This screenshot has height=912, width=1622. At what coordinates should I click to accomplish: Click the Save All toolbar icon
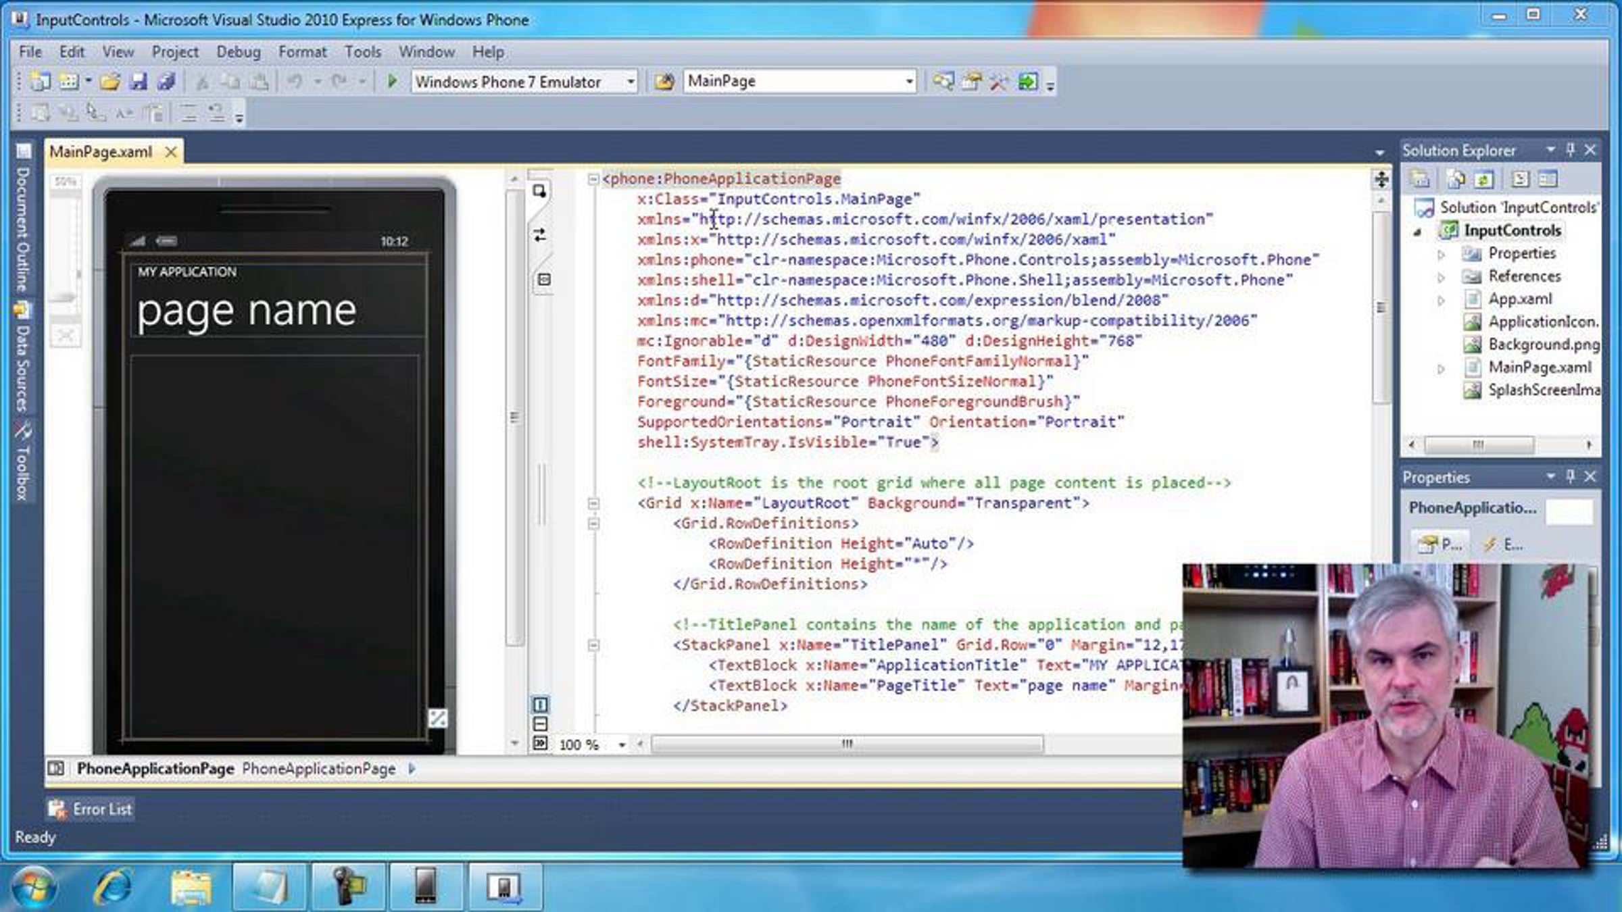166,82
